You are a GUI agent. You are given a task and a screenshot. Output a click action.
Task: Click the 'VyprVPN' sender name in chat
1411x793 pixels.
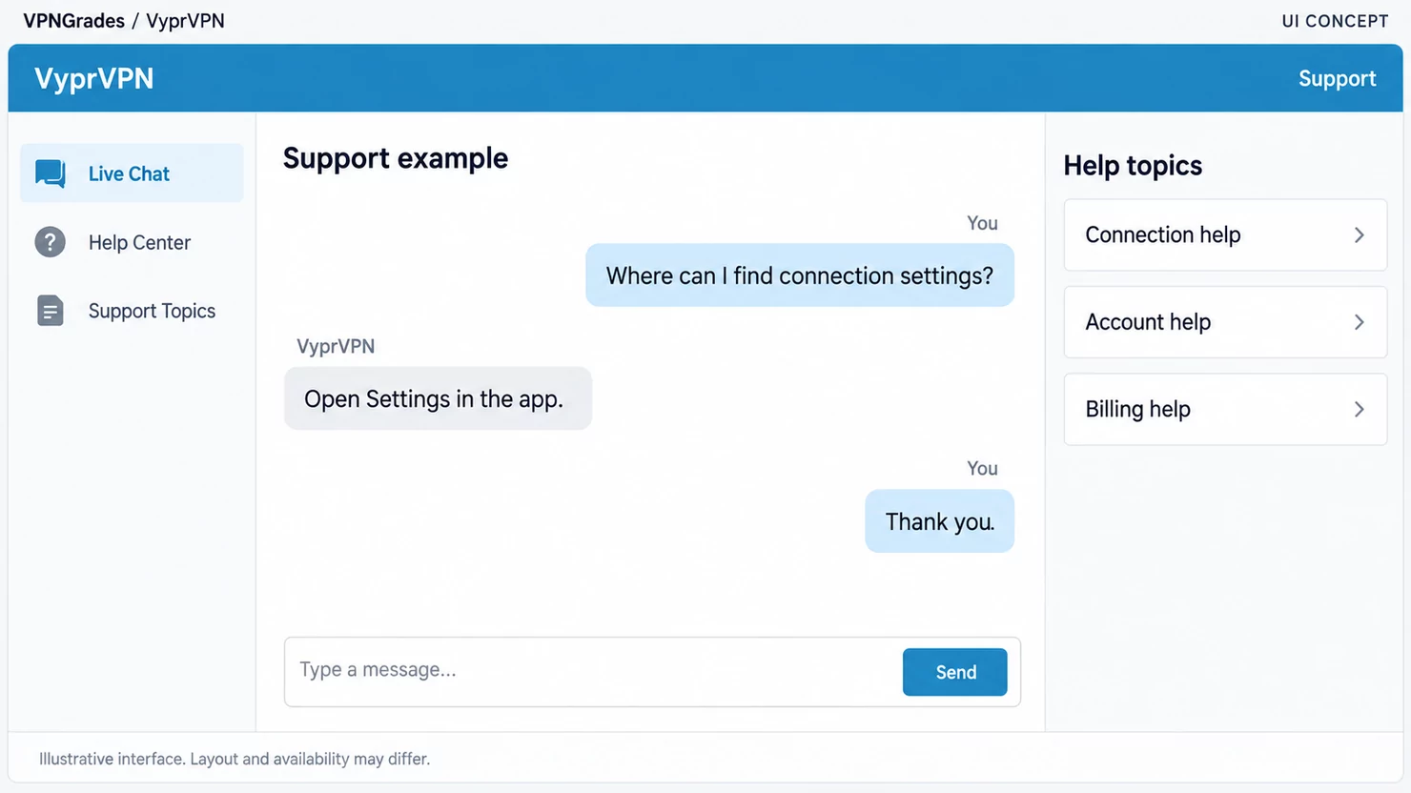[336, 346]
